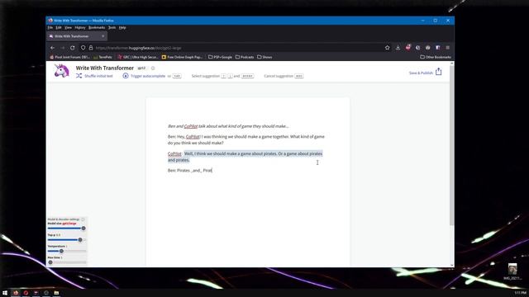Bookmark this page with the star icon

388,48
